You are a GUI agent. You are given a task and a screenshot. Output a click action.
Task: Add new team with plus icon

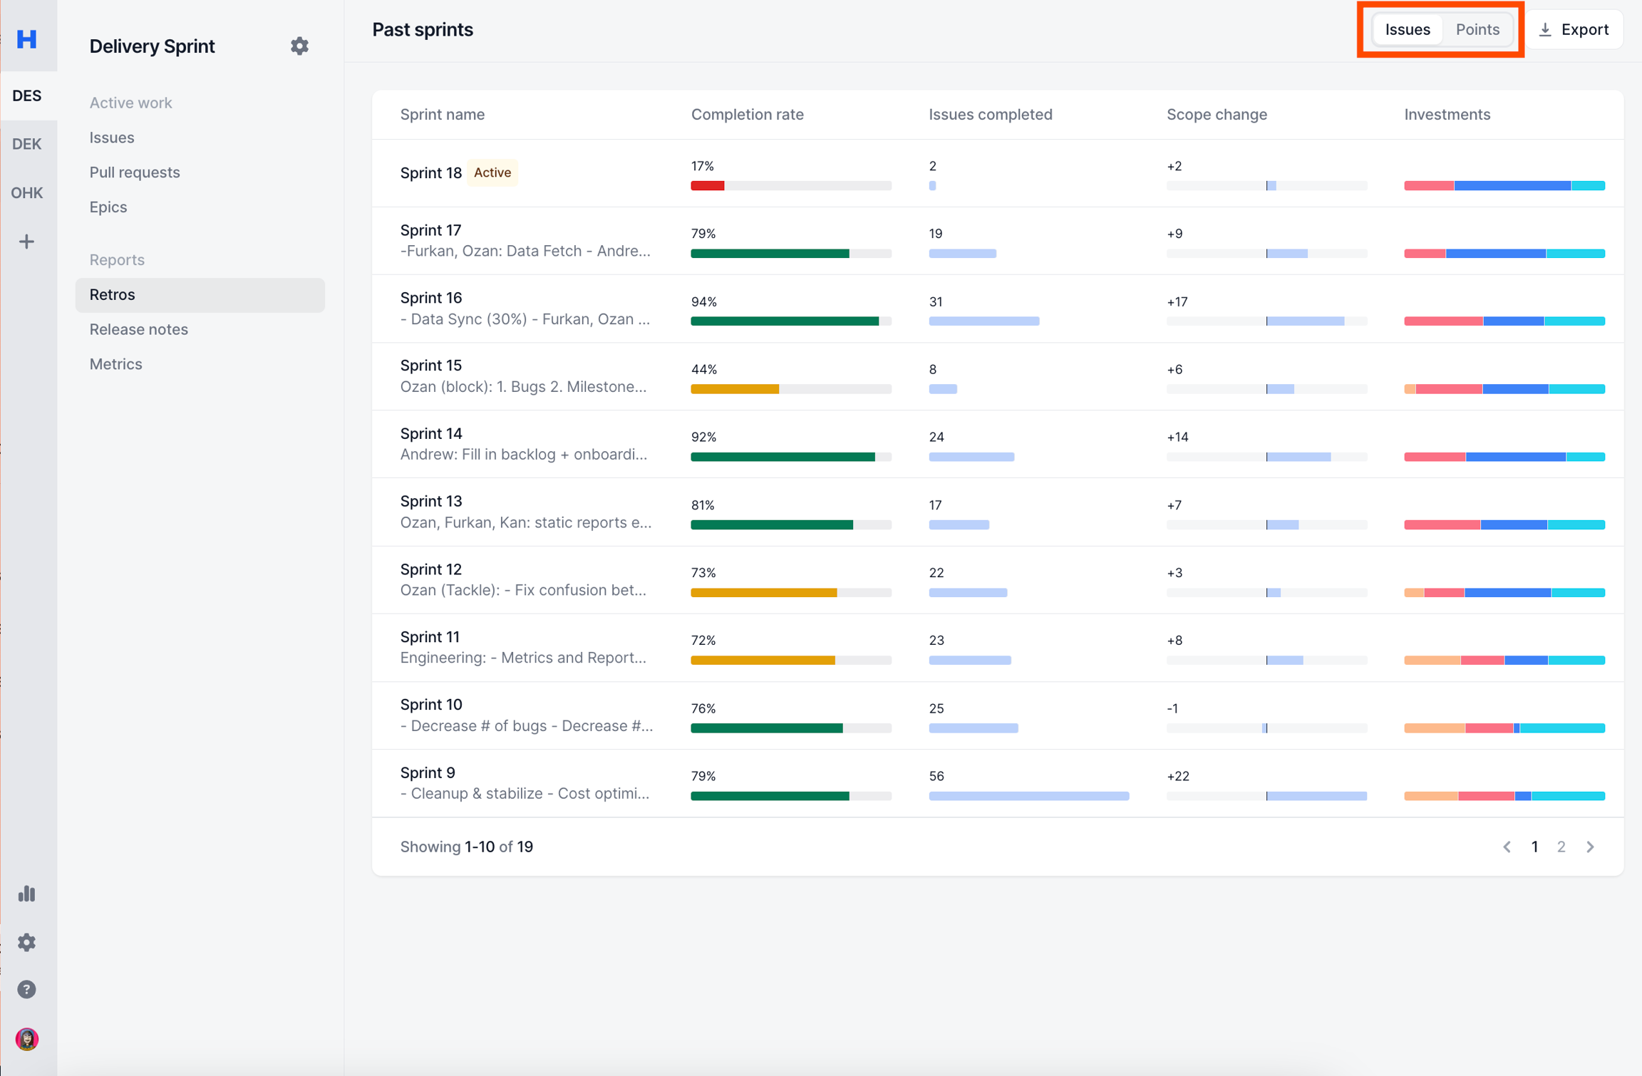click(27, 242)
